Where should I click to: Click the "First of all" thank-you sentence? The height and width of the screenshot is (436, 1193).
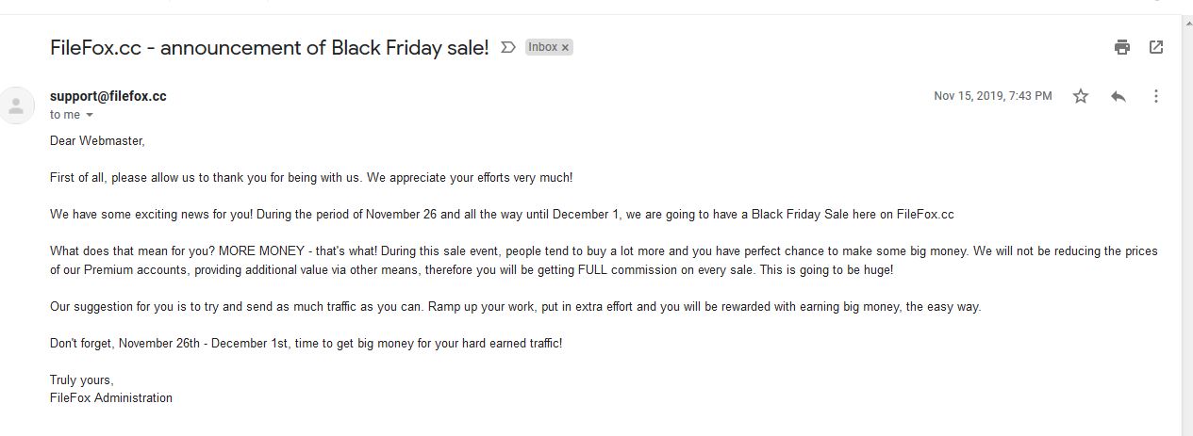click(311, 177)
